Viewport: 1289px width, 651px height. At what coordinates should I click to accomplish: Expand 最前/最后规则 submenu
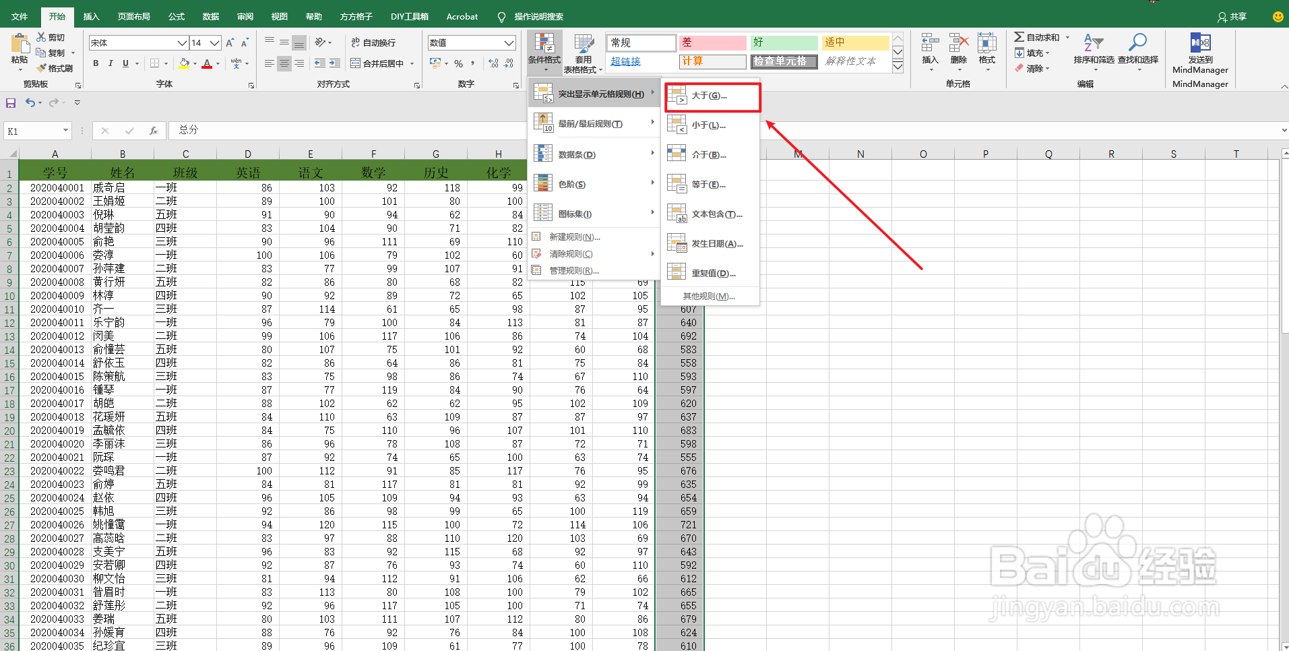(594, 124)
